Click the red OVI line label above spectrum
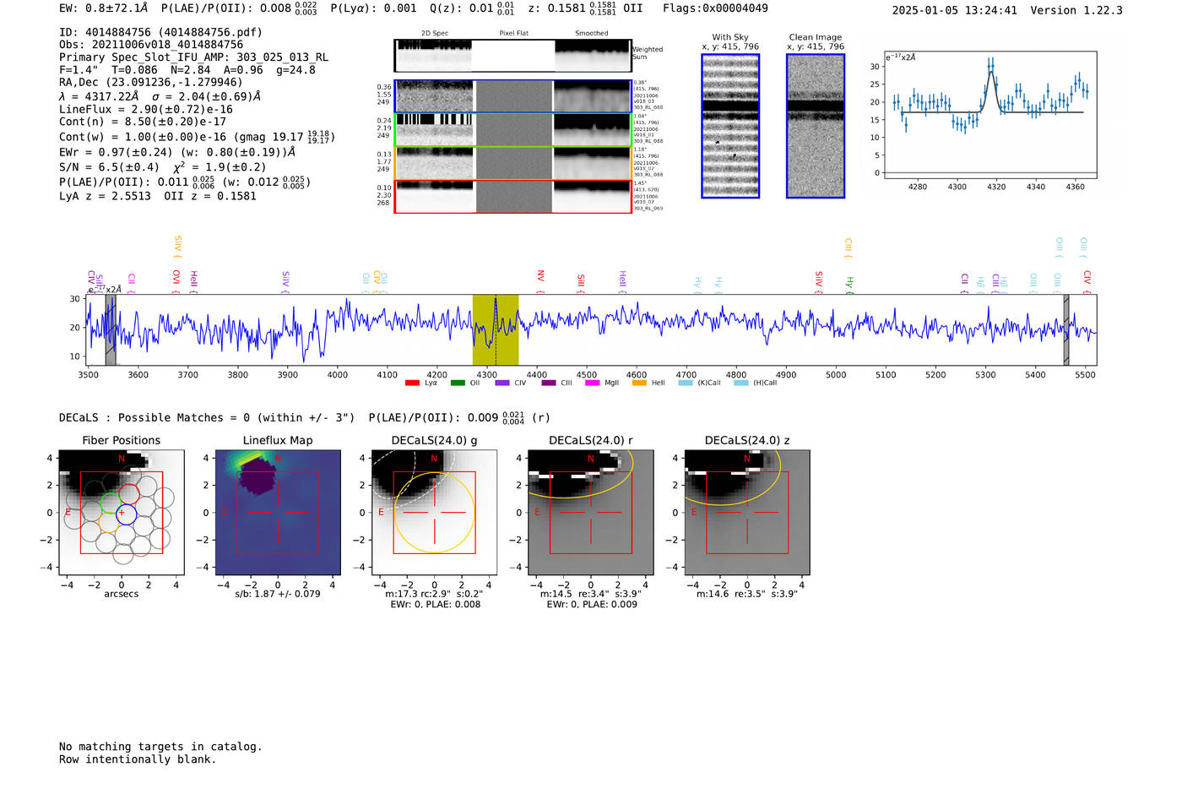Screen dimensions: 1182x805 coord(176,280)
